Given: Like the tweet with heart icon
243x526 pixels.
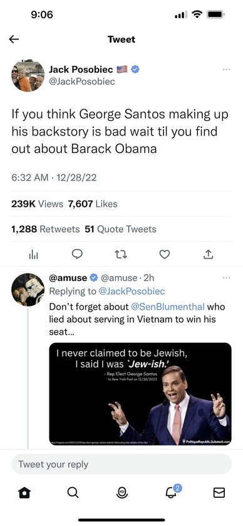Looking at the screenshot, I should (x=164, y=255).
